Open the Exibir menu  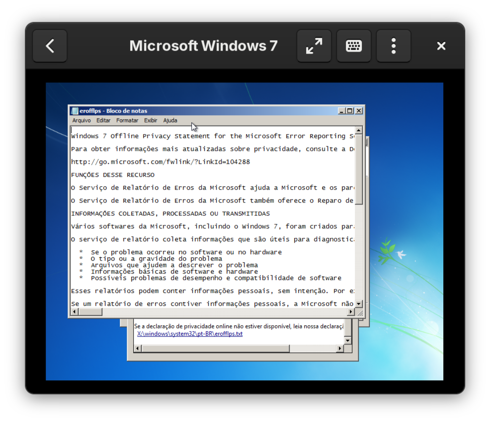tap(151, 121)
